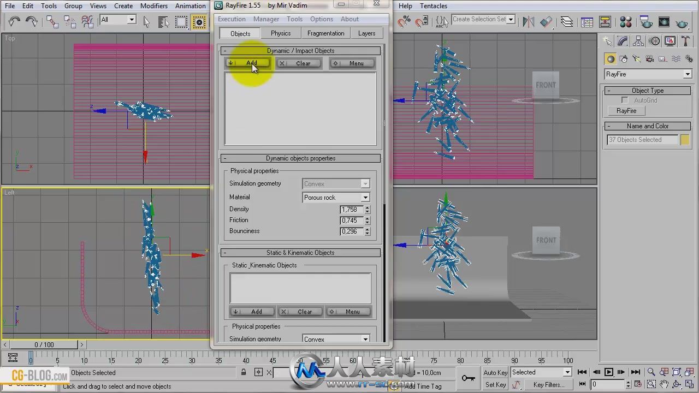Viewport: 699px width, 393px height.
Task: Collapse the Static & Kinematic Objects rollout
Action: [x=300, y=253]
